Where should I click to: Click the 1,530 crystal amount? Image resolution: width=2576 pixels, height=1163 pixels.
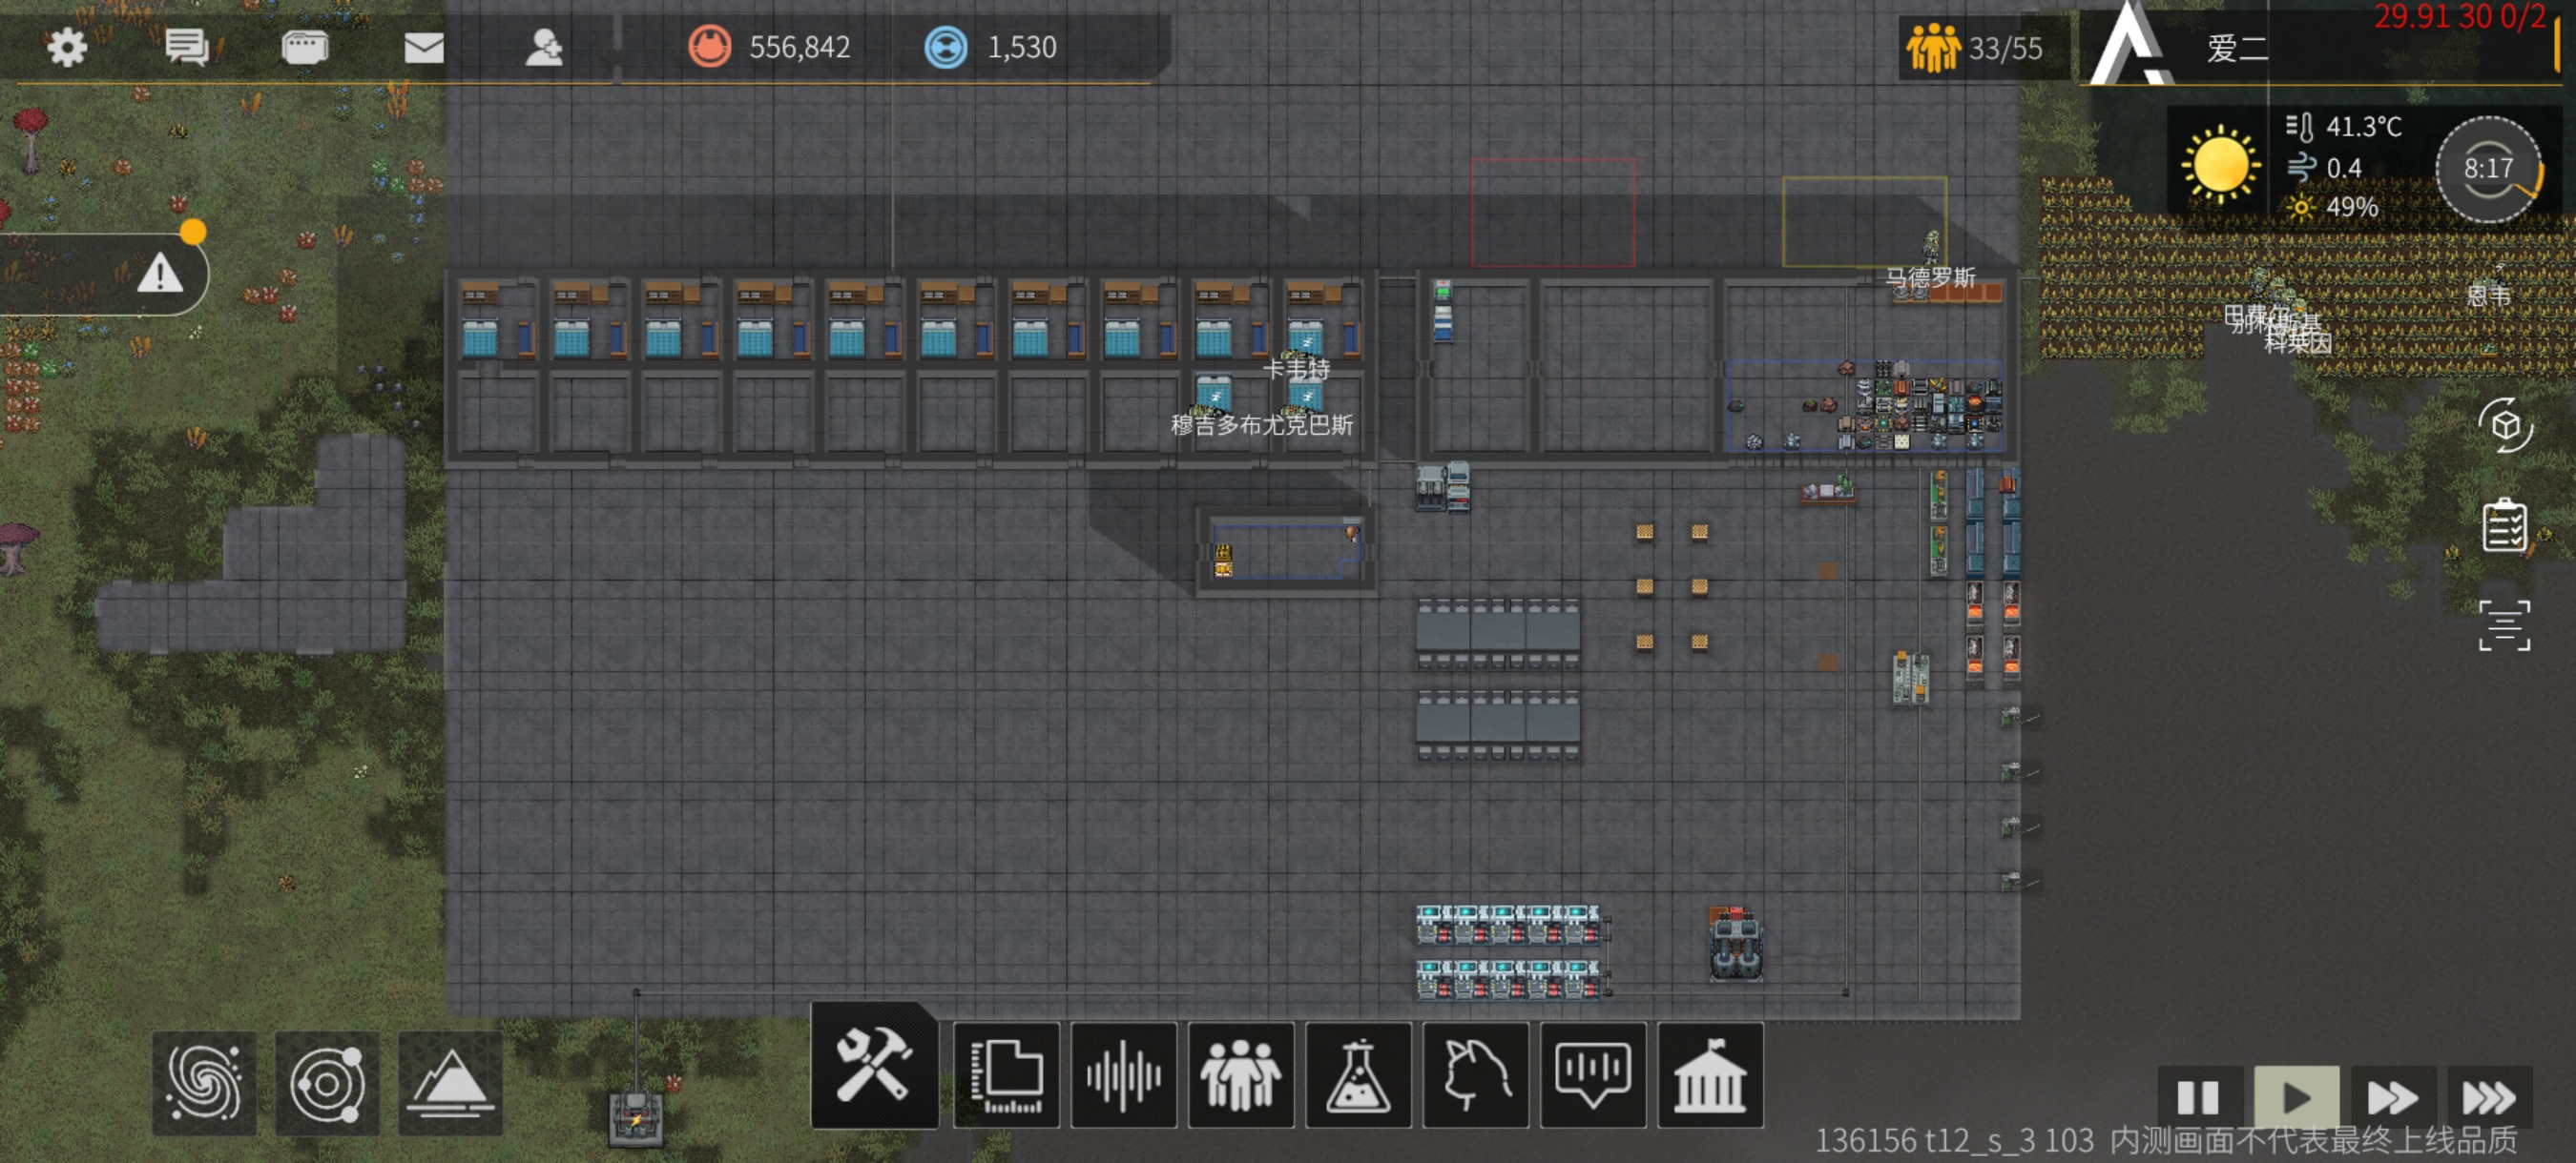coord(1022,47)
